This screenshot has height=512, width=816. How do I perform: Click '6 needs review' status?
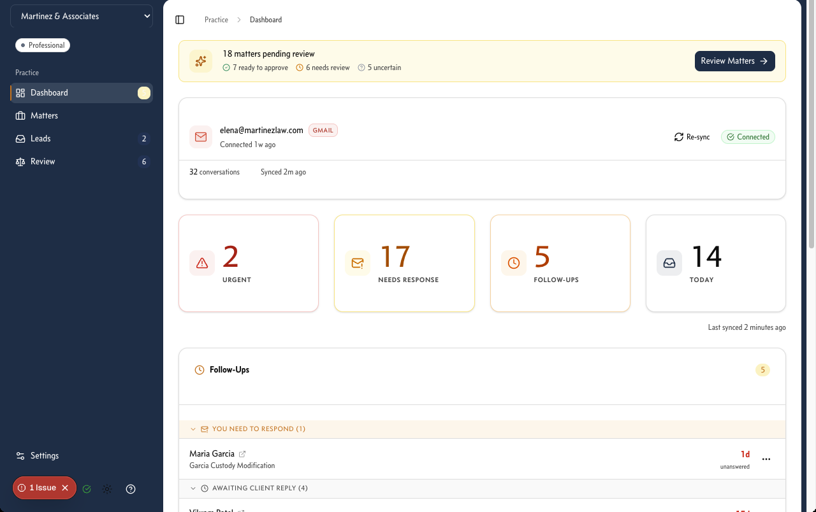(x=323, y=68)
